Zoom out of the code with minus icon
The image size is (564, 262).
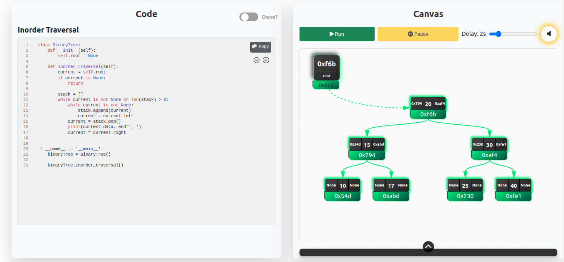[256, 60]
